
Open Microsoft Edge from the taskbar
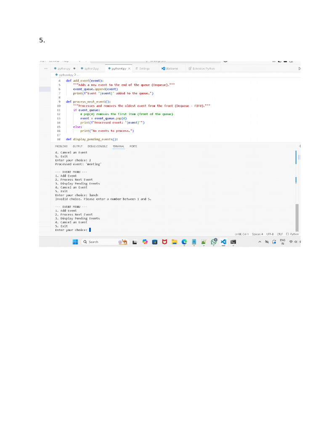[x=184, y=242]
